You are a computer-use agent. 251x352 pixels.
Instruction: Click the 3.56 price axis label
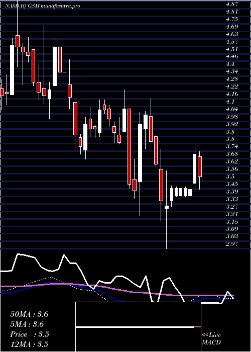pyautogui.click(x=232, y=169)
